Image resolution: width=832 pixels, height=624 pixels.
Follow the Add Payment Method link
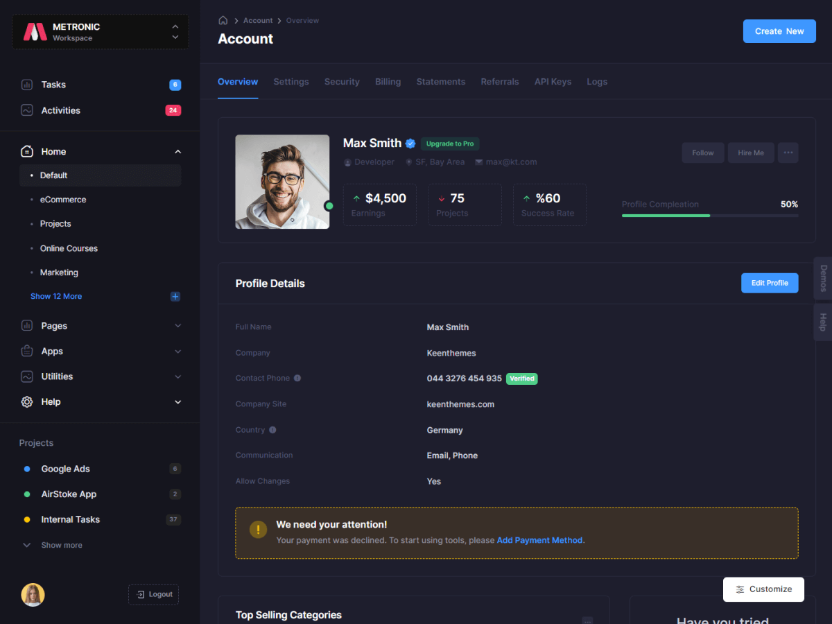[539, 540]
